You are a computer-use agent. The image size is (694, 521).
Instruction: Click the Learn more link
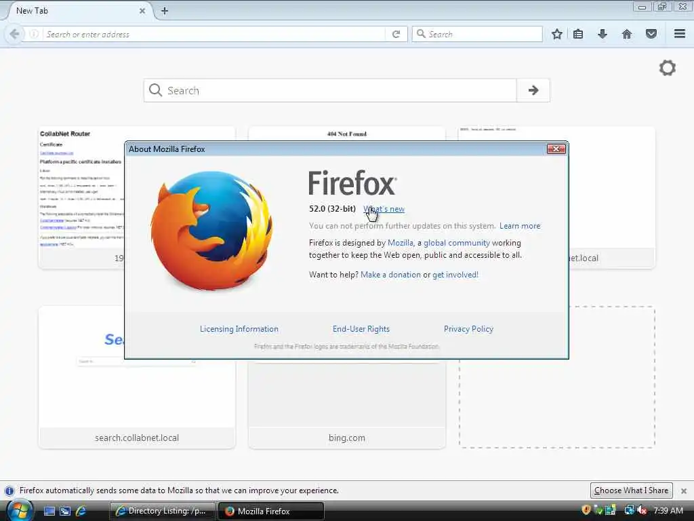tap(520, 226)
